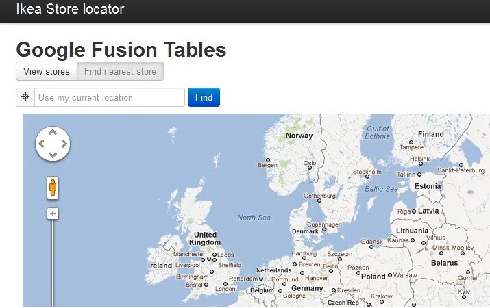Screen dimensions: 490x308
Task: Click the London city marker
Action: 225,284
